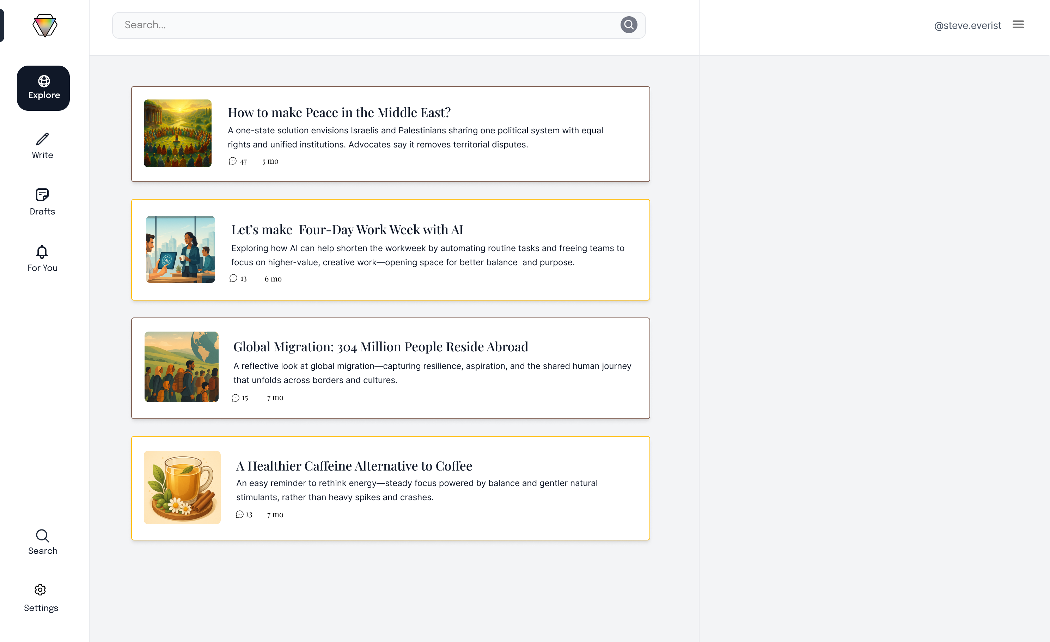Open "Four-Day Work Week with AI" article title
The height and width of the screenshot is (642, 1050).
coord(347,230)
